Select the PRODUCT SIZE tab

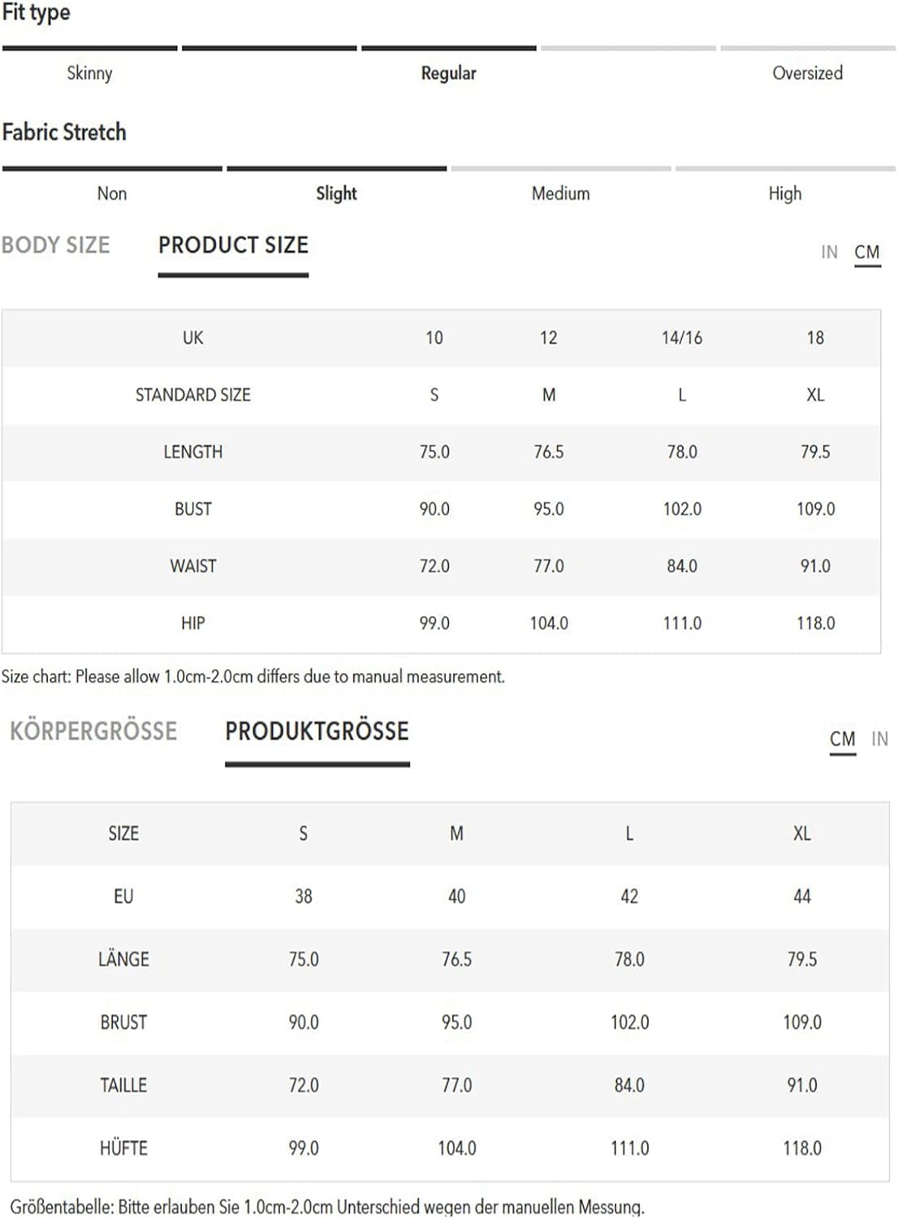[233, 245]
